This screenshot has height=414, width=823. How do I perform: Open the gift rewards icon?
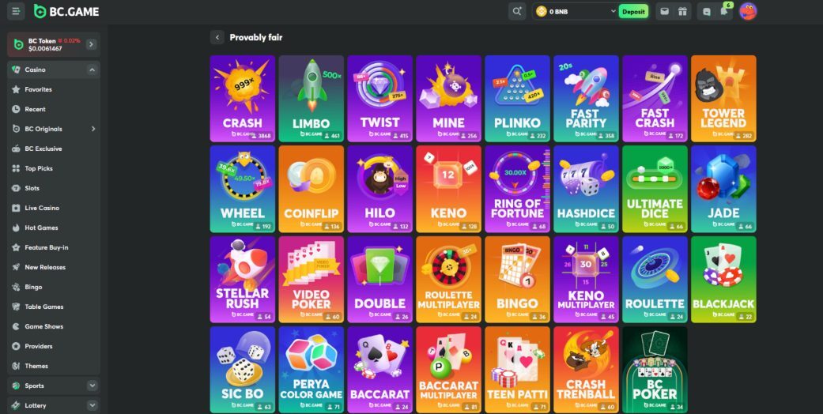pyautogui.click(x=682, y=11)
